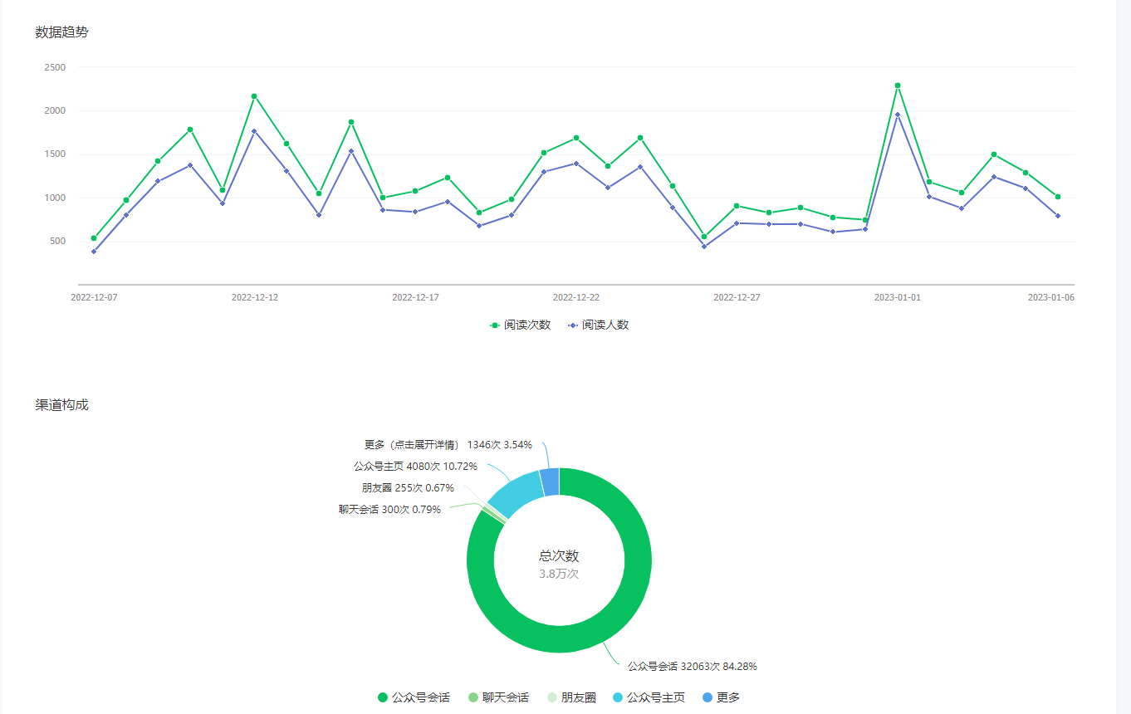
Task: Select the blue 更多 donut segment
Action: pos(550,482)
